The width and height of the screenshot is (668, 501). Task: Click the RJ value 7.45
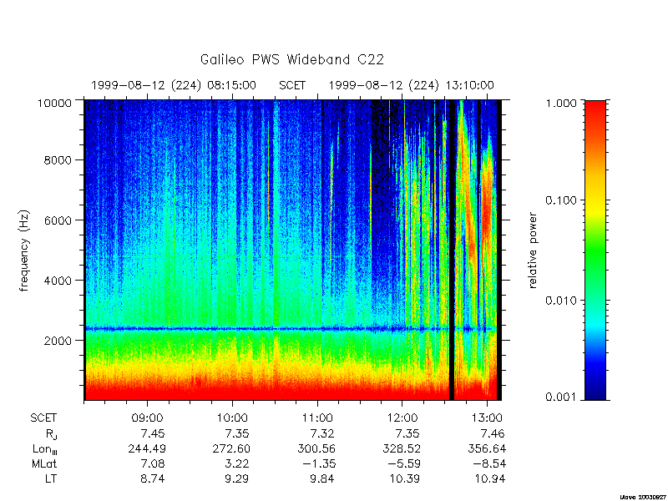coord(153,433)
